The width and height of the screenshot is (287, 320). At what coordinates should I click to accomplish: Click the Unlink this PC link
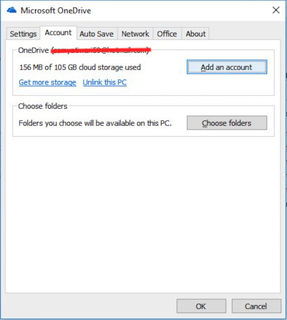point(104,82)
